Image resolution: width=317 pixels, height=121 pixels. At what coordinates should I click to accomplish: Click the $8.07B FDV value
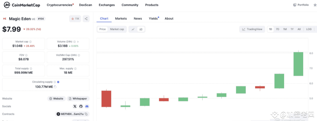[x=24, y=59]
